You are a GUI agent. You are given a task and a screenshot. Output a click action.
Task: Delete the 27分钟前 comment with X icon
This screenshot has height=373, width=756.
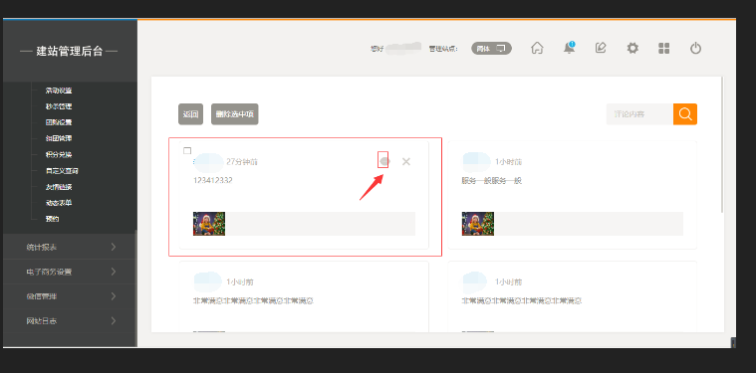coord(406,162)
